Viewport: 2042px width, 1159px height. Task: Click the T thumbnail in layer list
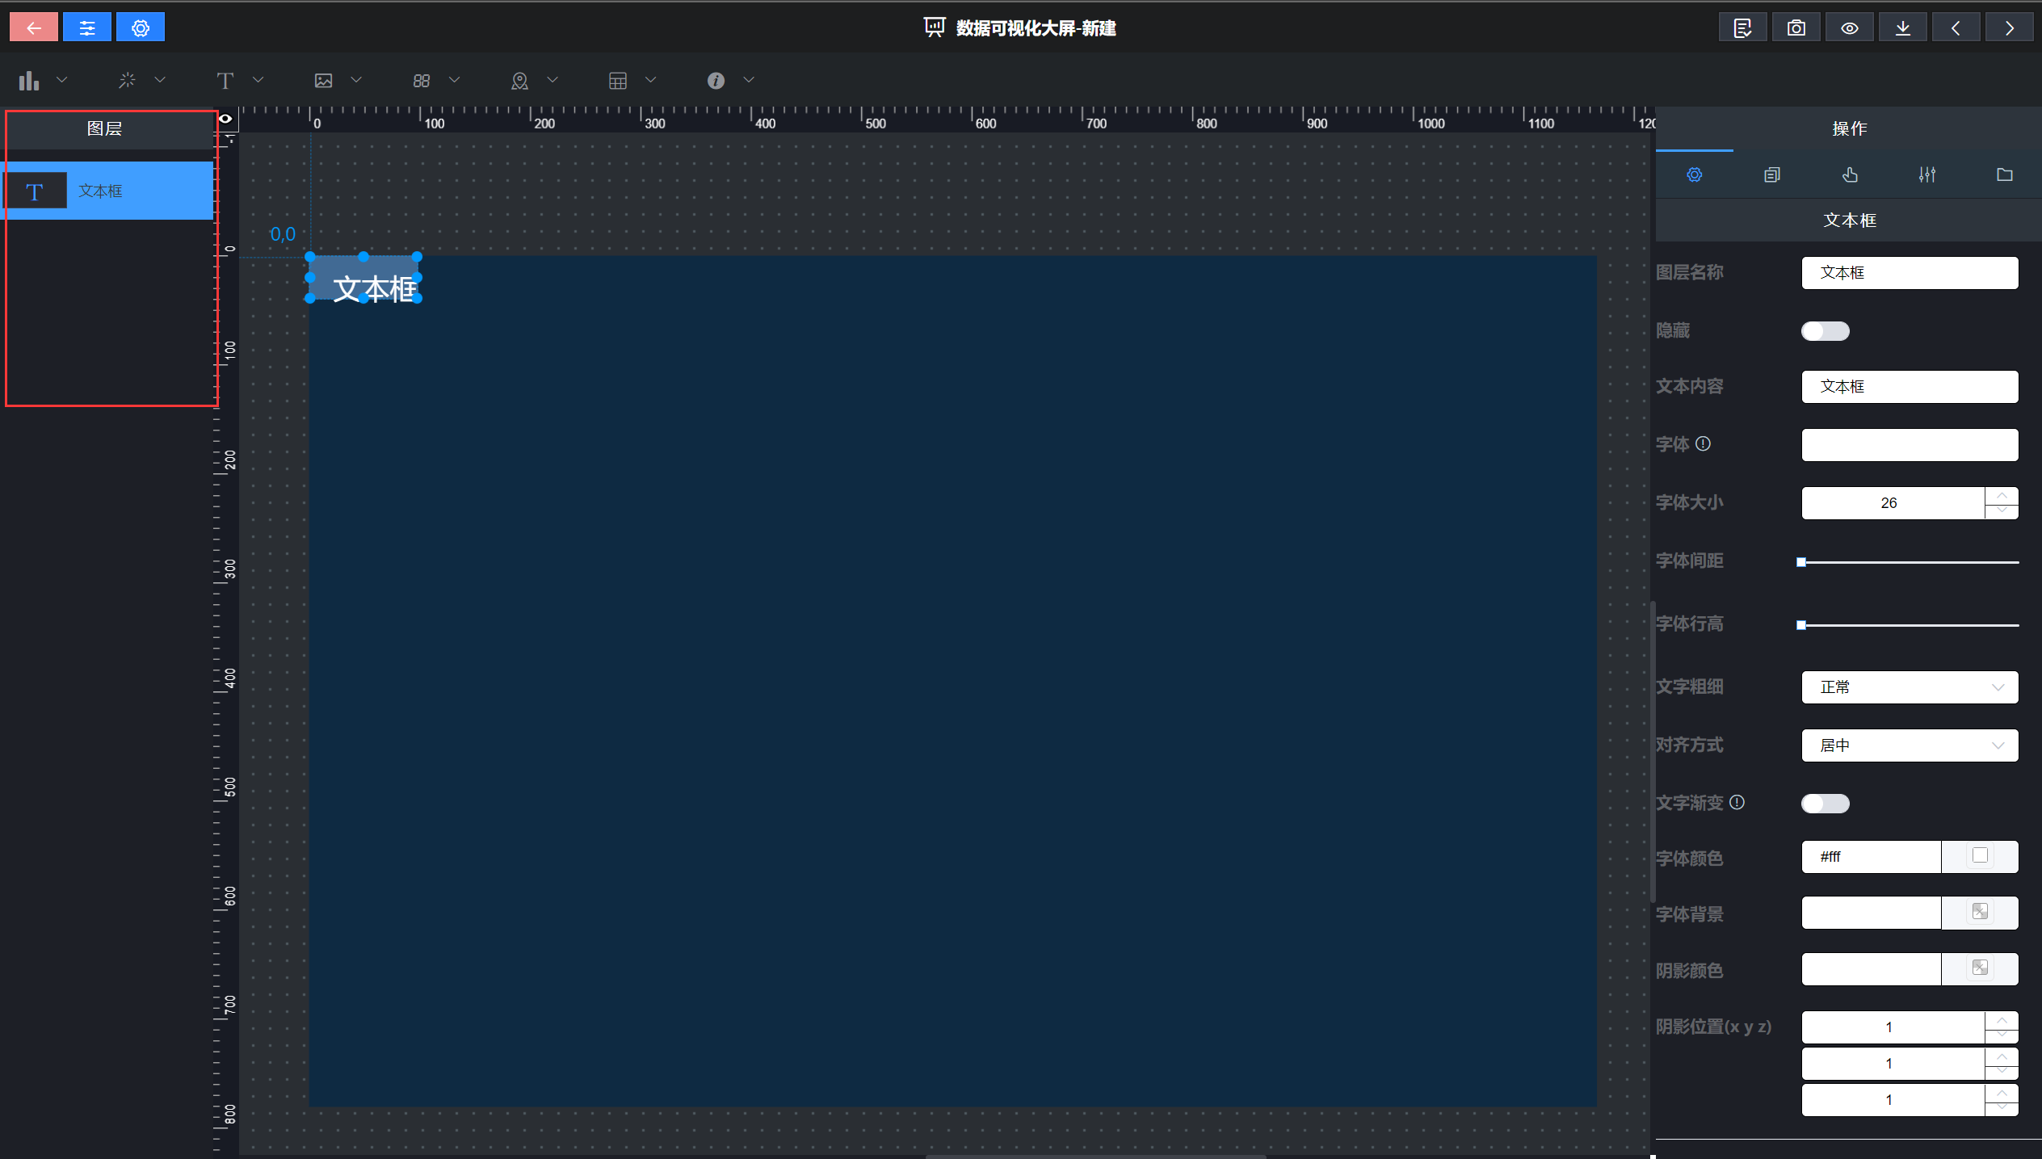[x=35, y=191]
